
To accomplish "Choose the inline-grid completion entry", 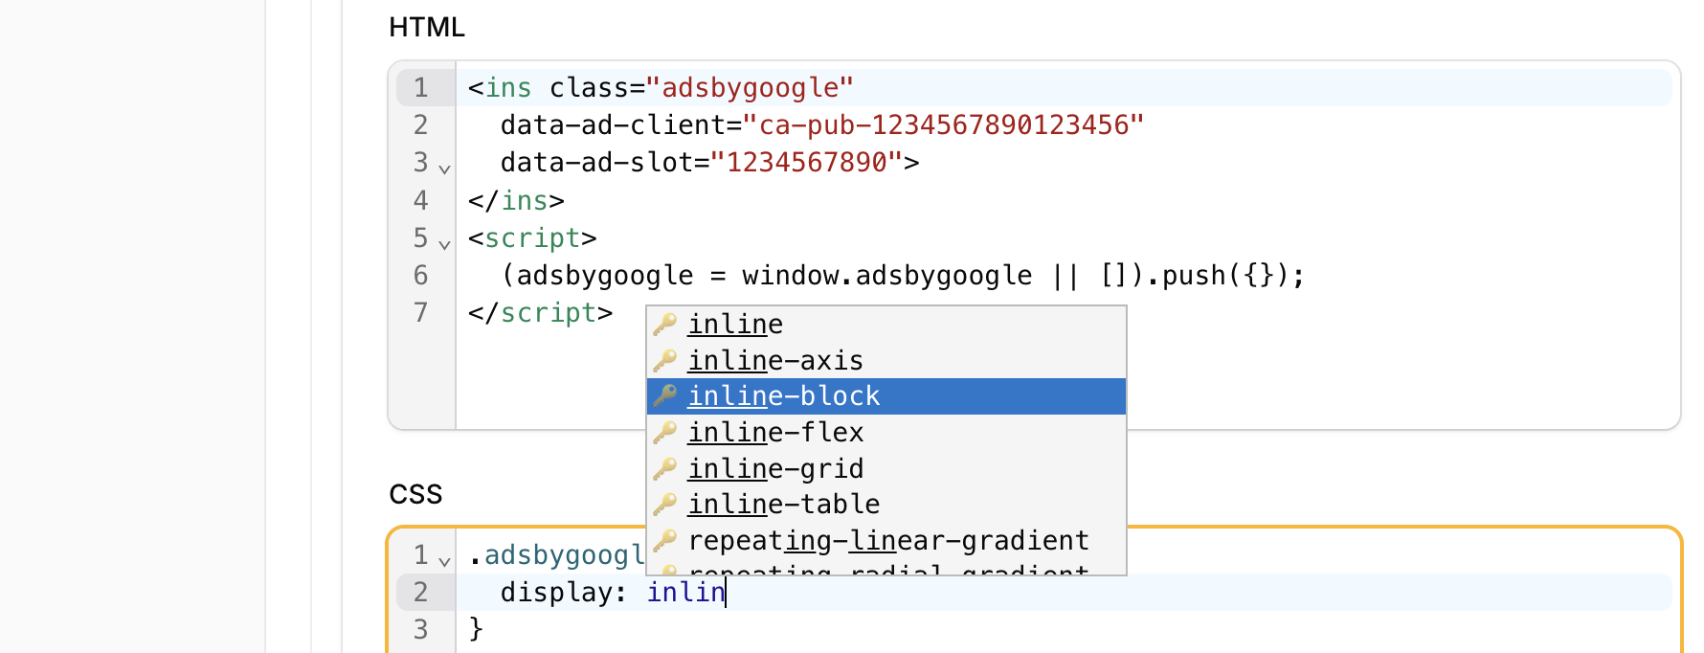I will pyautogui.click(x=886, y=468).
